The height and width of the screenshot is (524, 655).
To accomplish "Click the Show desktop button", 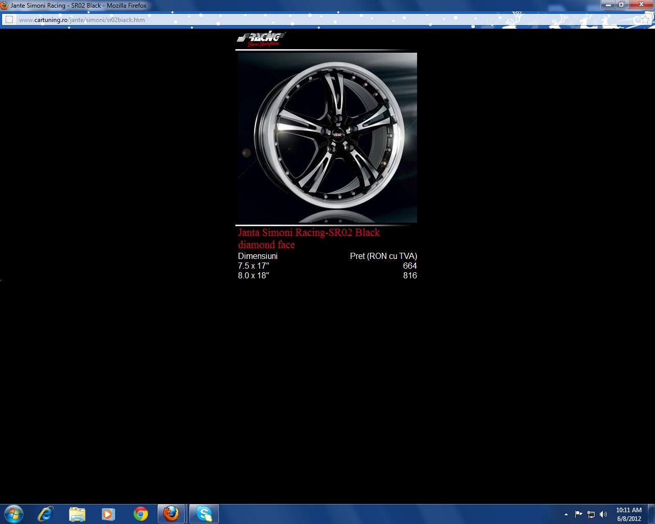I will (x=651, y=514).
